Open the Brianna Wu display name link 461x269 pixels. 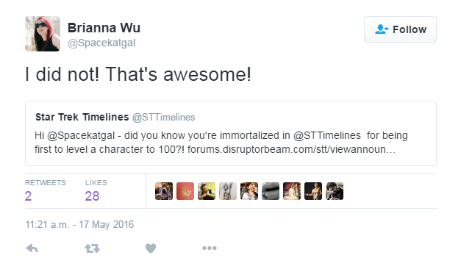click(104, 28)
